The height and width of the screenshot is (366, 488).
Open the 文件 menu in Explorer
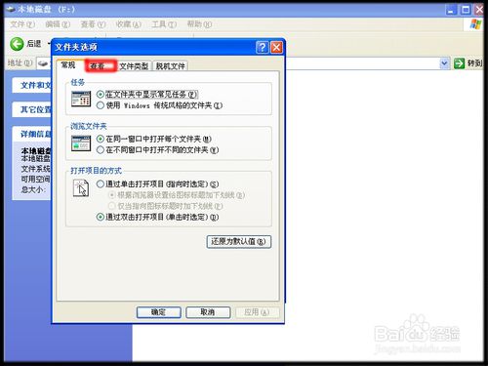click(22, 24)
